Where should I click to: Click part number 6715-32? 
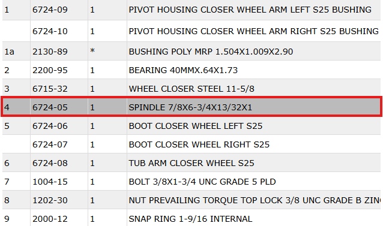point(50,89)
